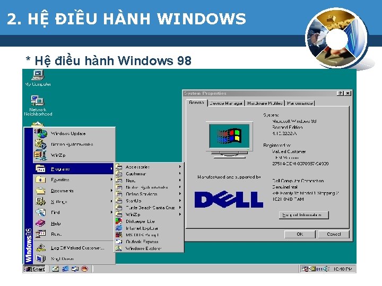
Task: Open the Network Neighborhood desktop icon
Action: tap(38, 105)
